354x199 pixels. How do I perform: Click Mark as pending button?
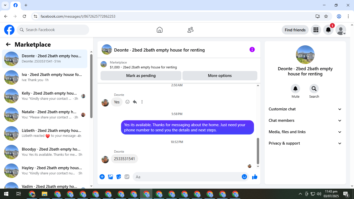(x=141, y=76)
